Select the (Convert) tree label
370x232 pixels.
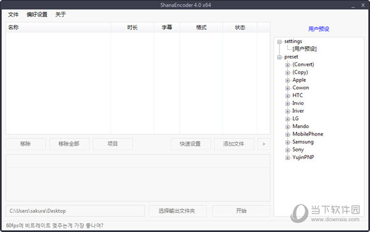click(303, 64)
